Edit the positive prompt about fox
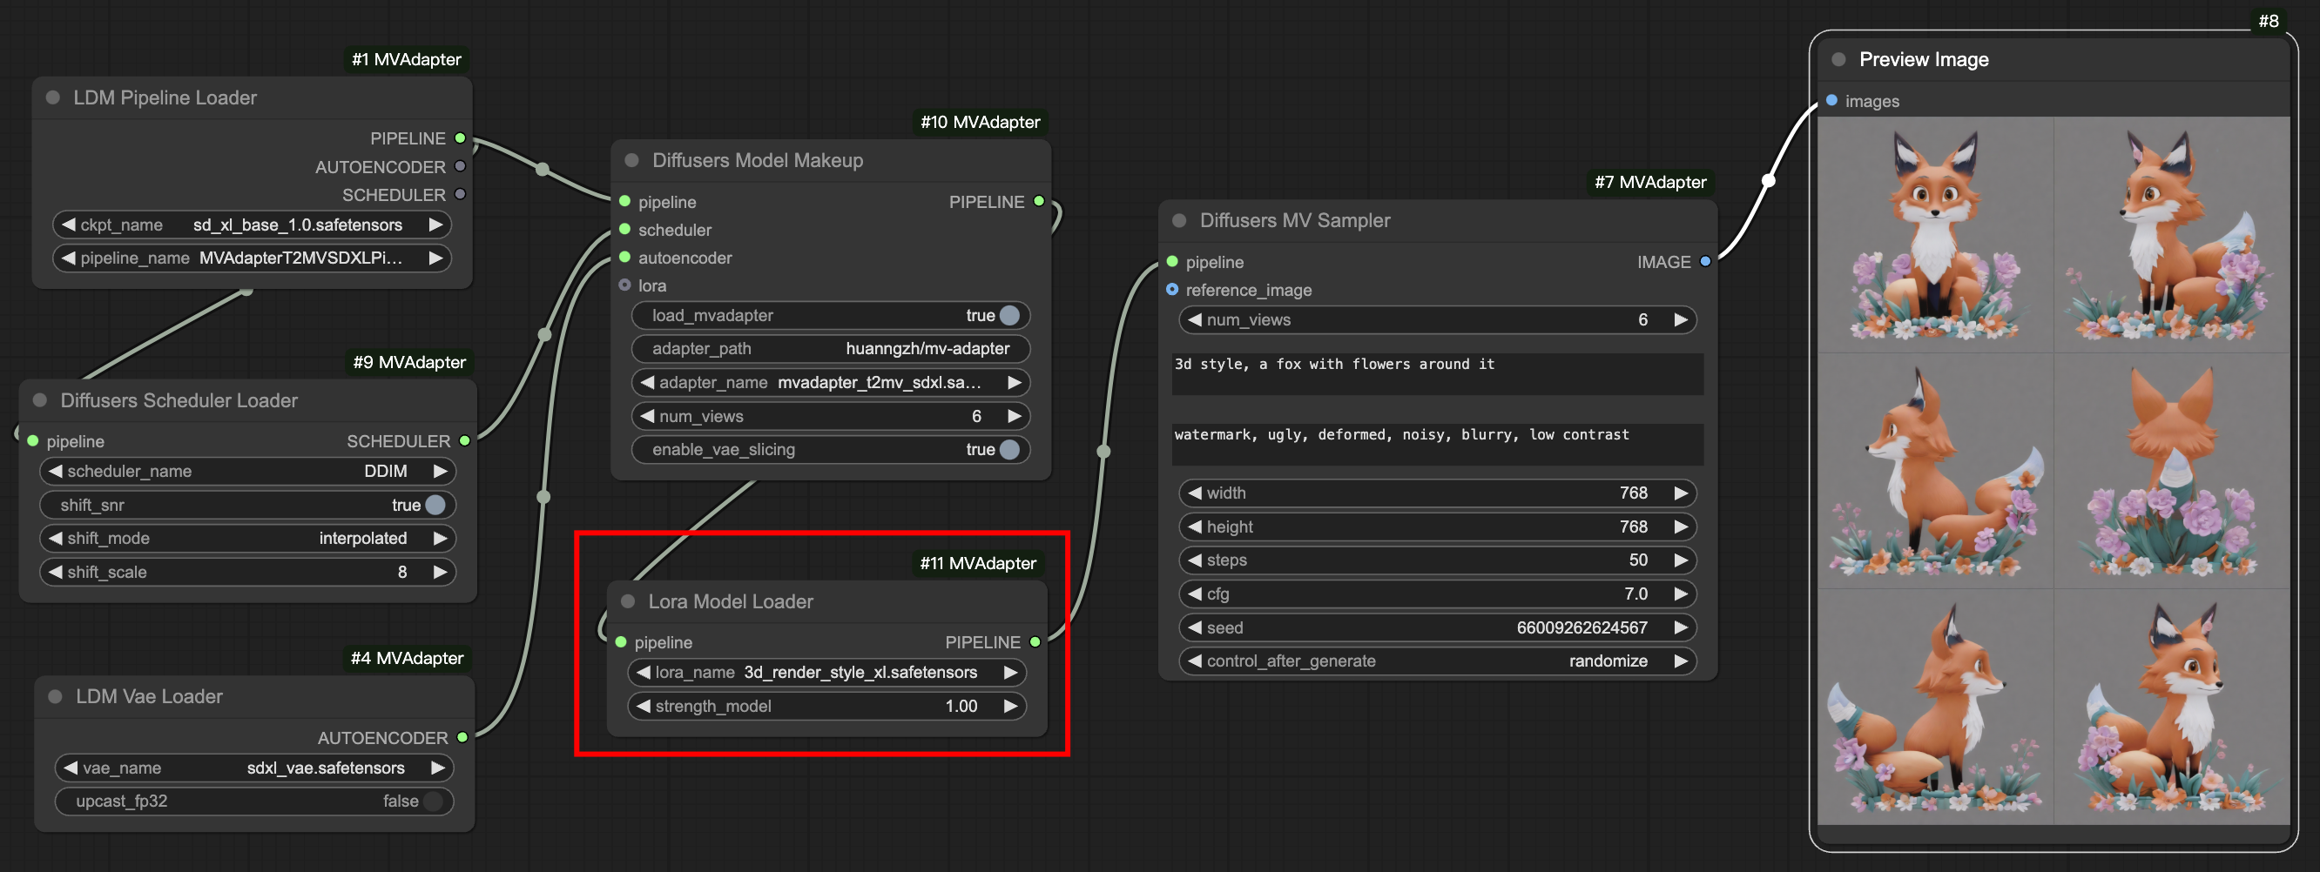The image size is (2320, 872). coord(1438,373)
